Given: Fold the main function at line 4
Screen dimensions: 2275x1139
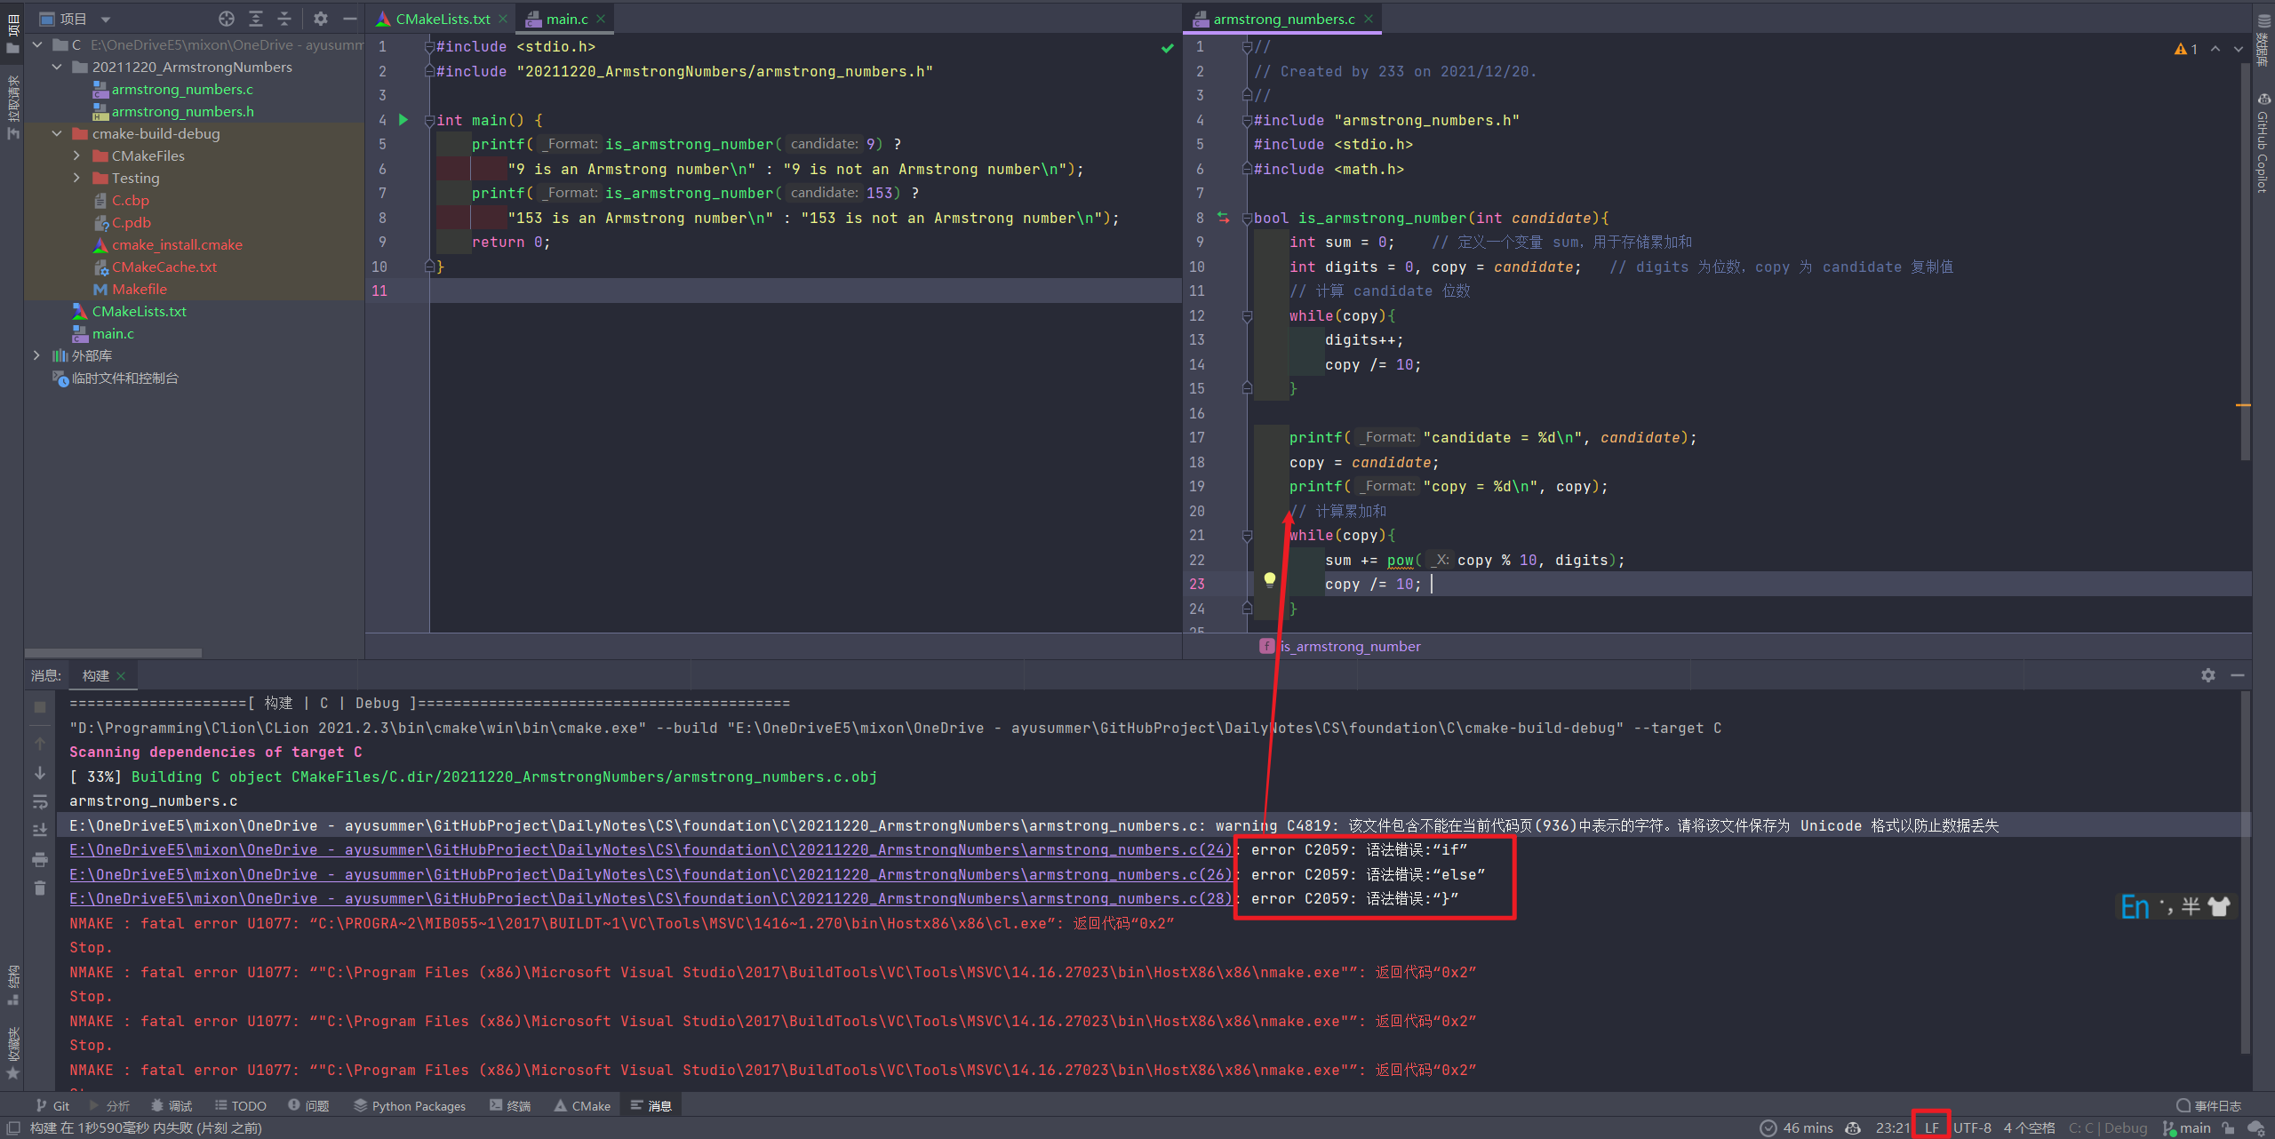Looking at the screenshot, I should pos(430,120).
